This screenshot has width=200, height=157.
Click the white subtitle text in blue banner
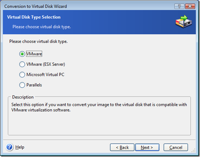coord(42,27)
